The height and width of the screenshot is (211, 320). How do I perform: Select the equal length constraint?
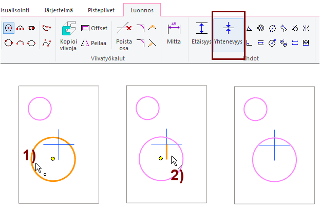tap(295, 43)
